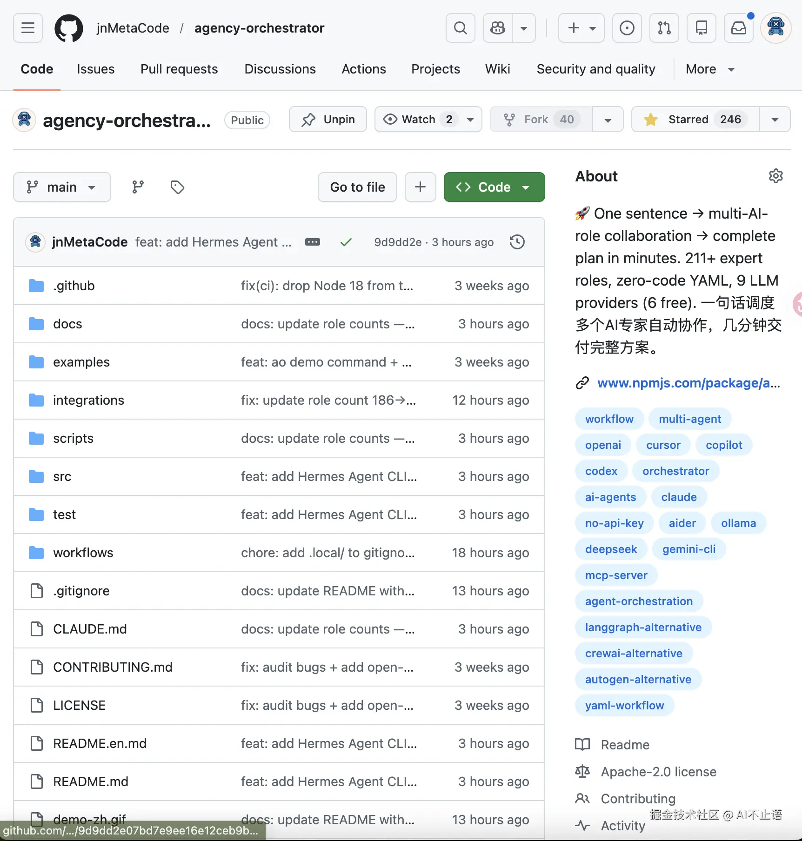
Task: Click the repository owner avatar beside title
Action: pyautogui.click(x=24, y=120)
